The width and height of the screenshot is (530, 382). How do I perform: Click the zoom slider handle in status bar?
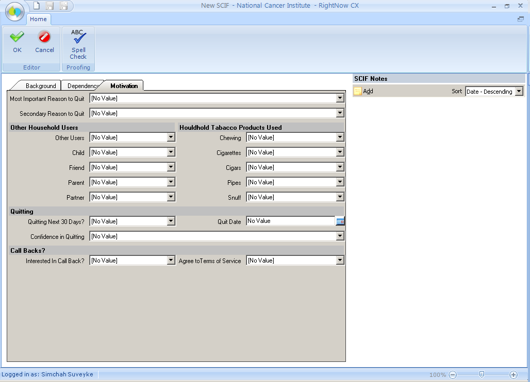pyautogui.click(x=482, y=375)
